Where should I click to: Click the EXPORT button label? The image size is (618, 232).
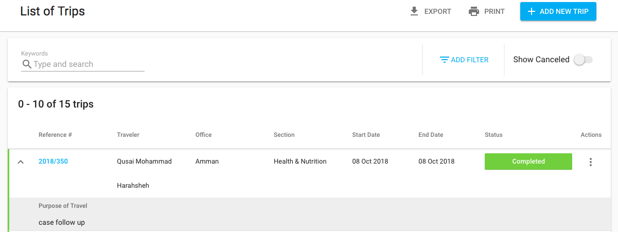click(x=438, y=11)
